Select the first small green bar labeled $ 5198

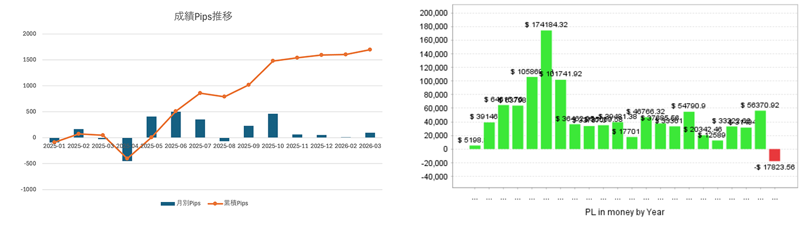[x=475, y=147]
